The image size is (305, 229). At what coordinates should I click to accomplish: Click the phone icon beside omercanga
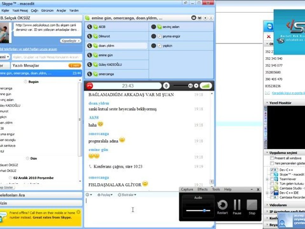pos(90,74)
